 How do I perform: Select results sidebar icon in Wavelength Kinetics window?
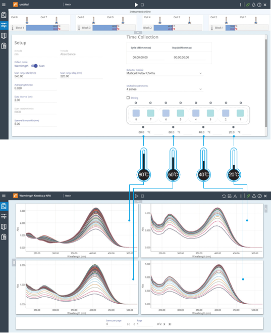click(x=4, y=206)
